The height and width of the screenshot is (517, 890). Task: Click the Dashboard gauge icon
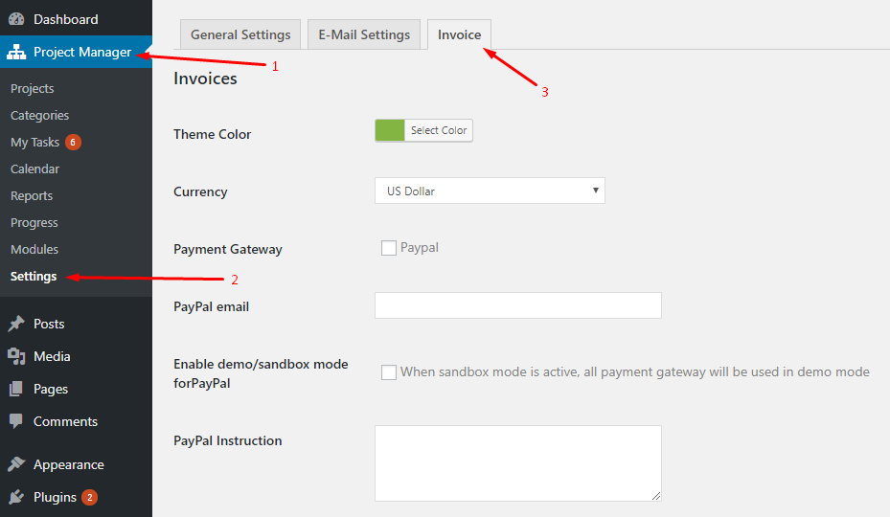pos(16,19)
